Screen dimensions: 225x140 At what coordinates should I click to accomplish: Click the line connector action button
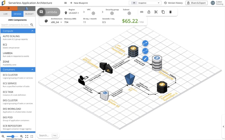(145, 51)
